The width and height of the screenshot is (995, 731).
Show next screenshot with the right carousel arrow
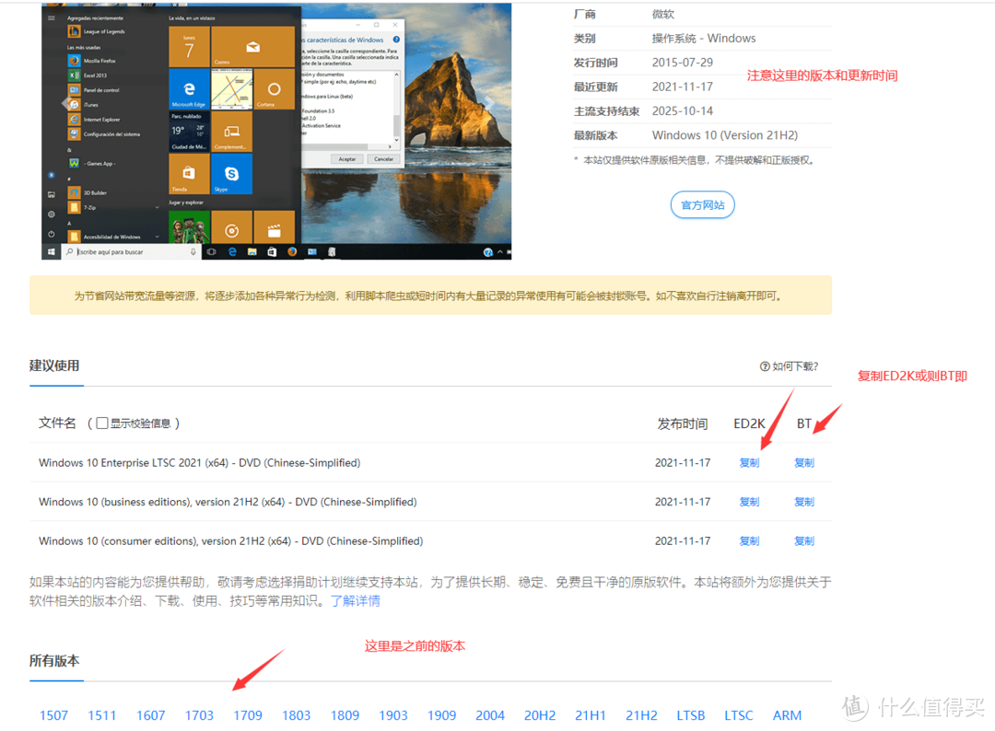pos(489,105)
